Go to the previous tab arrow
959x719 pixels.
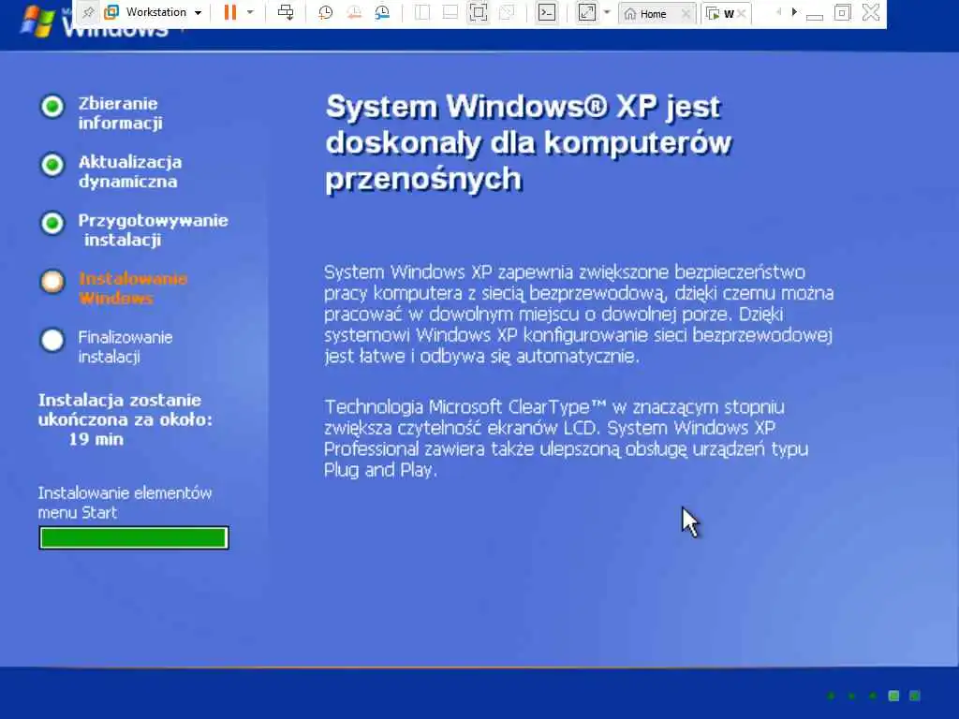(778, 12)
